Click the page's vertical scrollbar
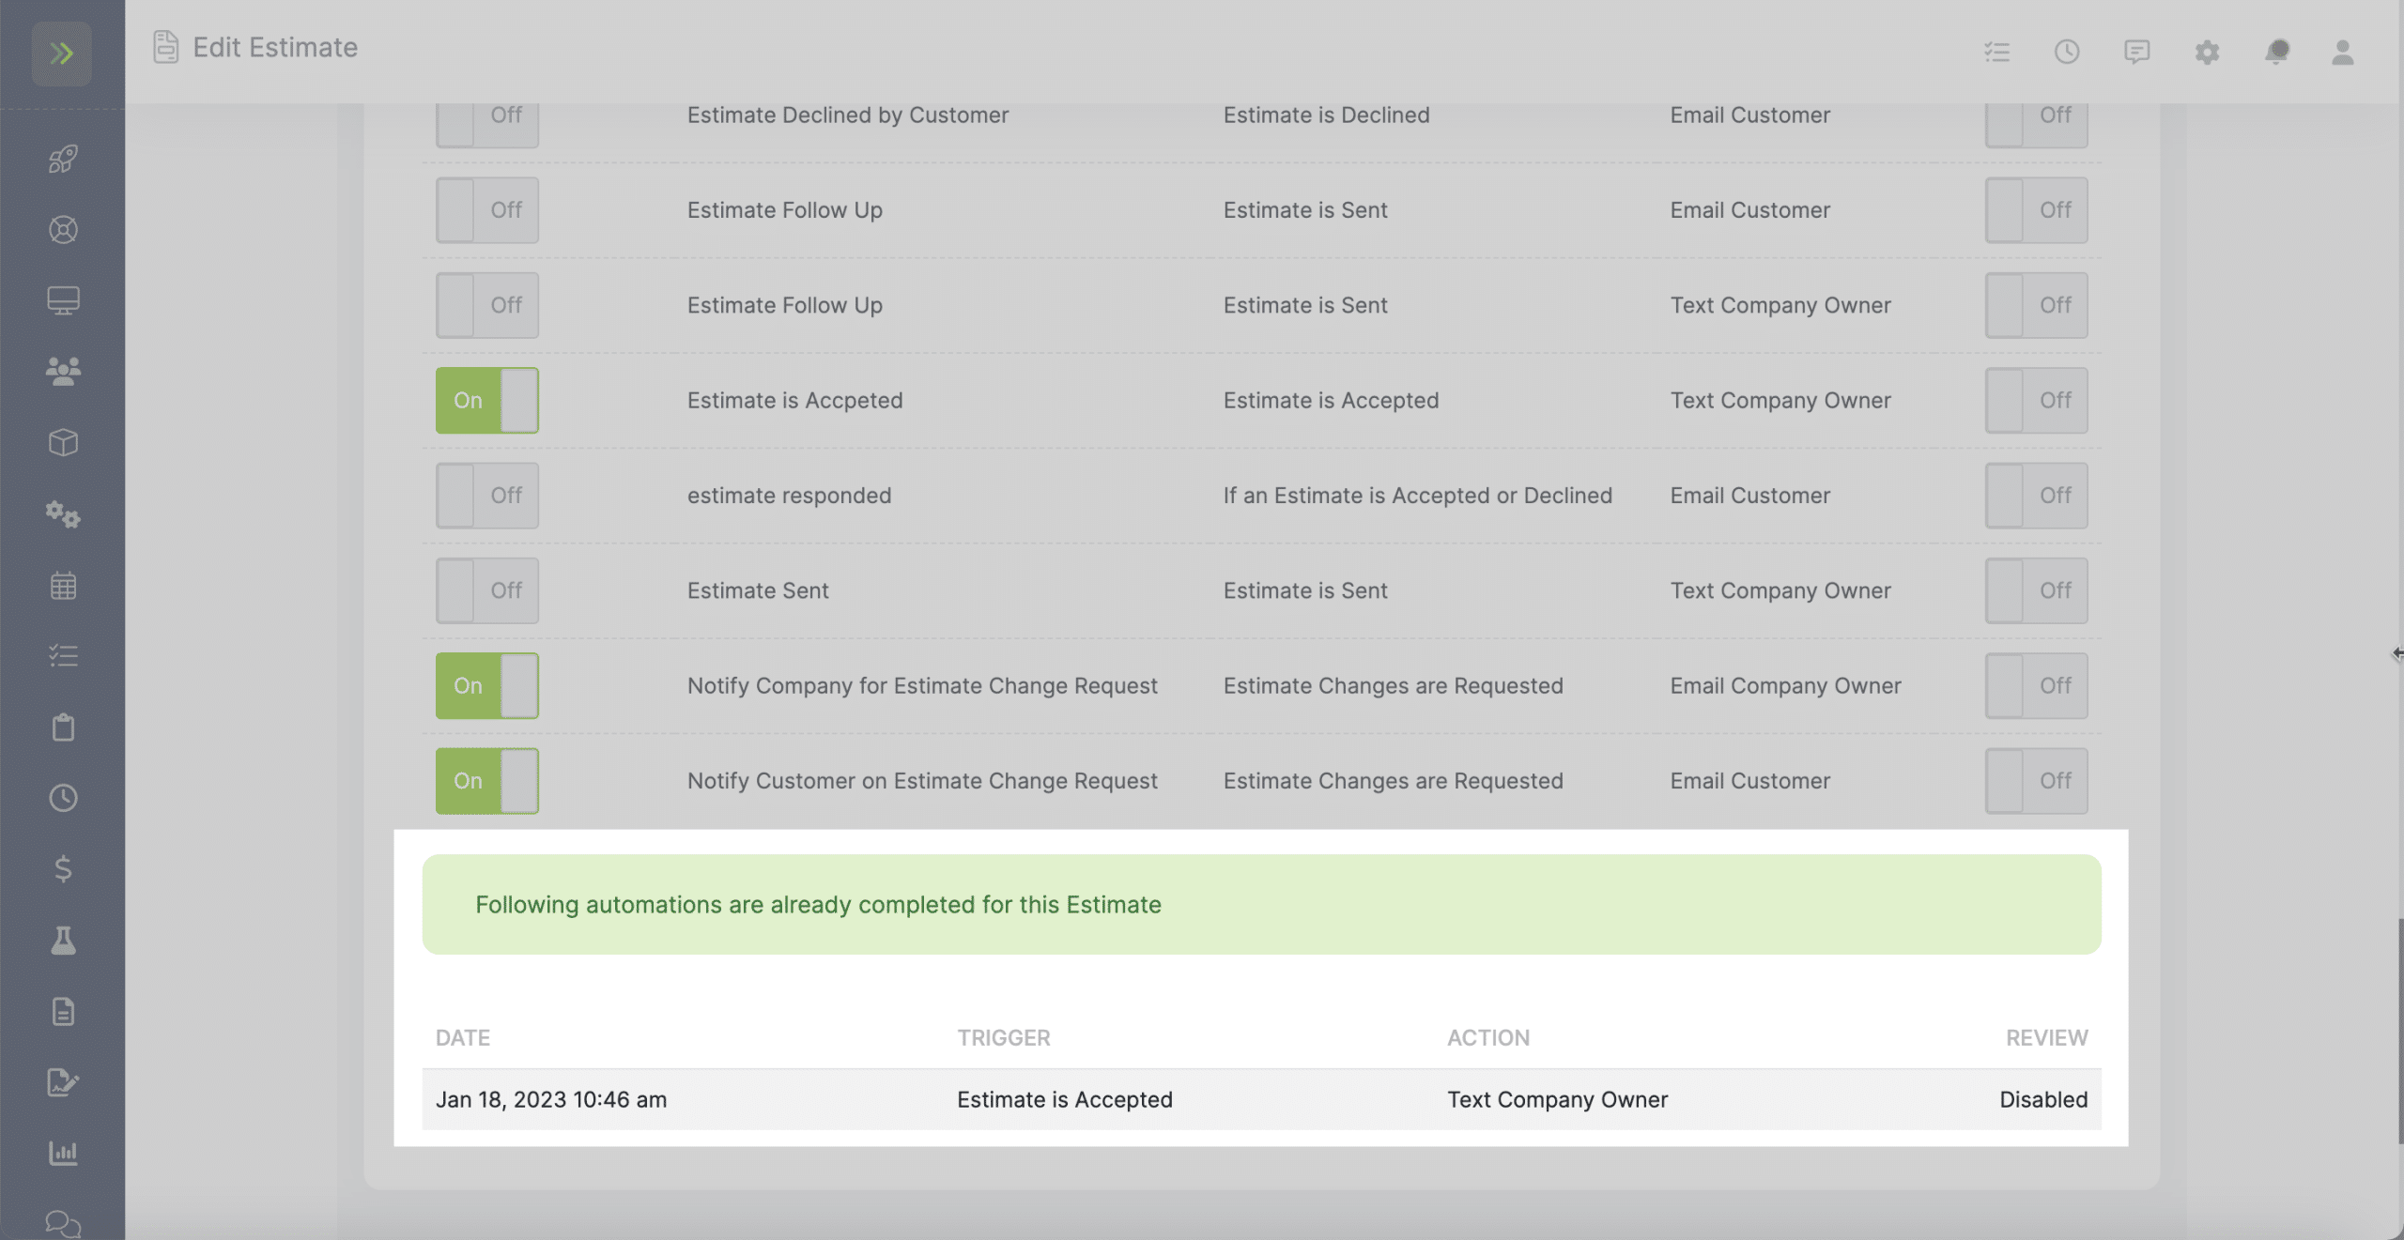The image size is (2404, 1240). (x=2400, y=1031)
